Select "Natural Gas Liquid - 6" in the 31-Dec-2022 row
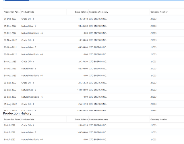Screen dimensions: 184x144 click(32, 33)
